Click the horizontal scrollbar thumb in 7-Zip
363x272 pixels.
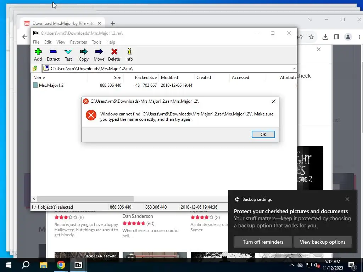(85, 199)
